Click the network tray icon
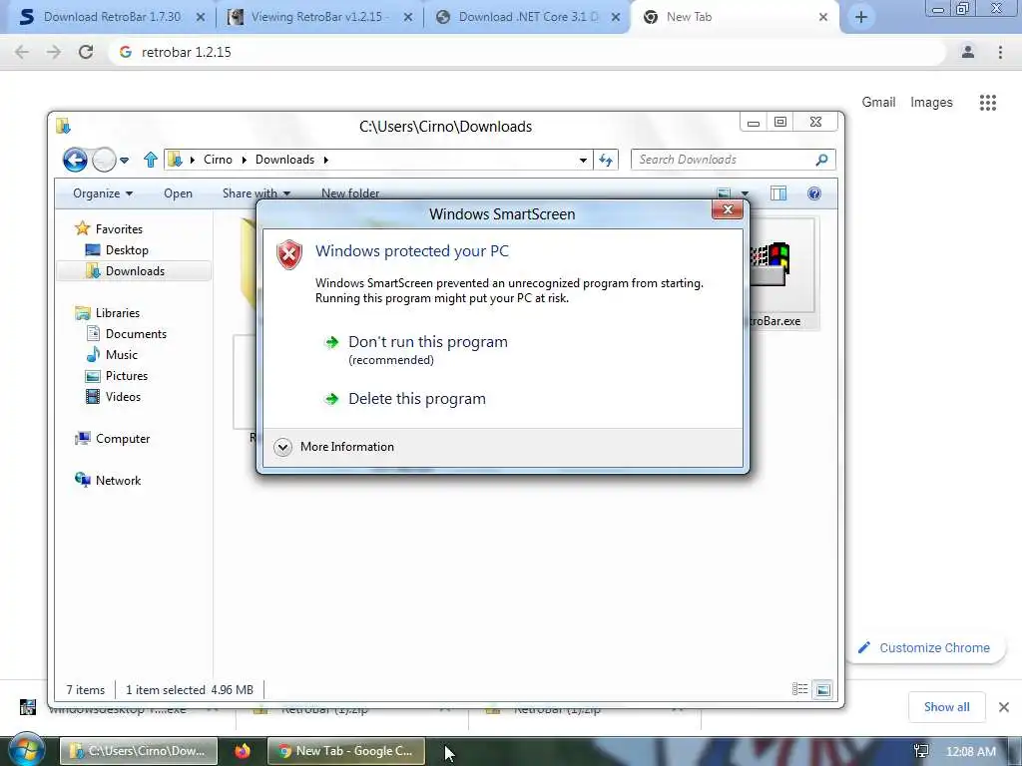Screen dimensions: 1022x766 coord(921,752)
